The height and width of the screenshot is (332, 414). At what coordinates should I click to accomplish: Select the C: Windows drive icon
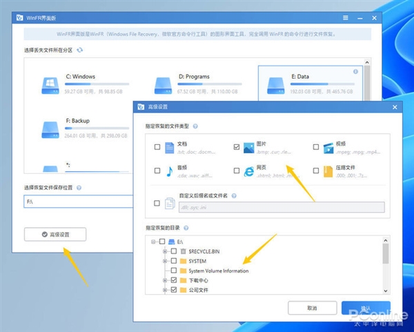[50, 86]
